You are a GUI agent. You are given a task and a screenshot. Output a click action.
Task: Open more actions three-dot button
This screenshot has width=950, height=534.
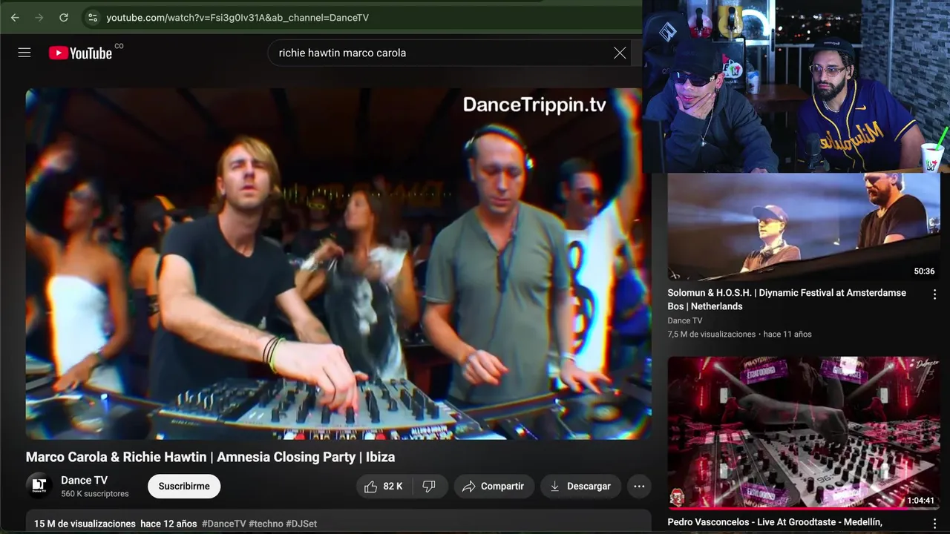[x=639, y=486]
